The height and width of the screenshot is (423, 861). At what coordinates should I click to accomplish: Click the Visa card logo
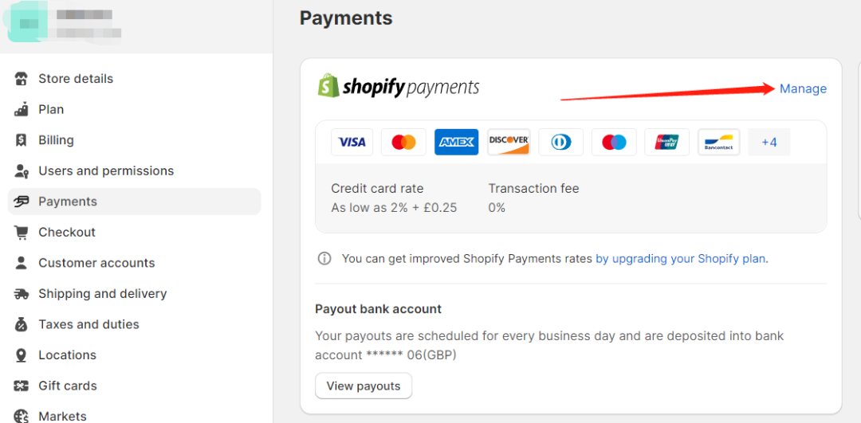click(352, 142)
